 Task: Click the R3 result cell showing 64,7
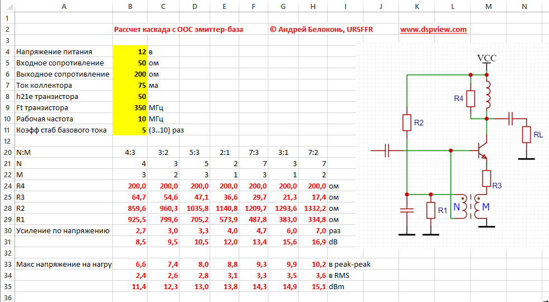pyautogui.click(x=130, y=197)
